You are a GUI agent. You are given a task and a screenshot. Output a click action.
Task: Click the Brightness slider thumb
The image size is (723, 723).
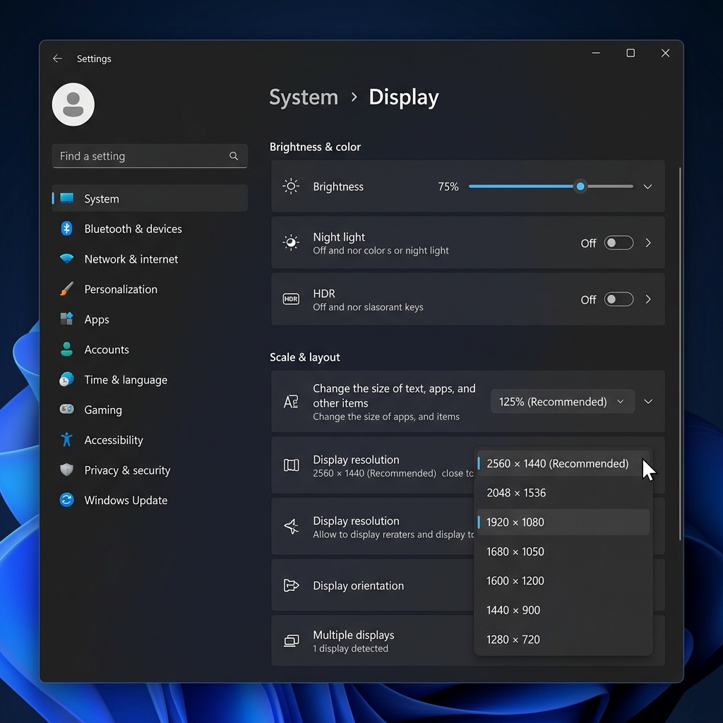pyautogui.click(x=580, y=186)
